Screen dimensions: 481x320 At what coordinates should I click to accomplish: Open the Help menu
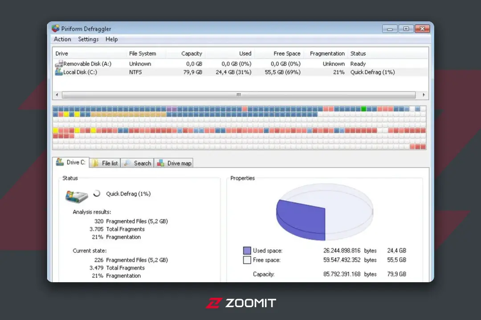(111, 39)
